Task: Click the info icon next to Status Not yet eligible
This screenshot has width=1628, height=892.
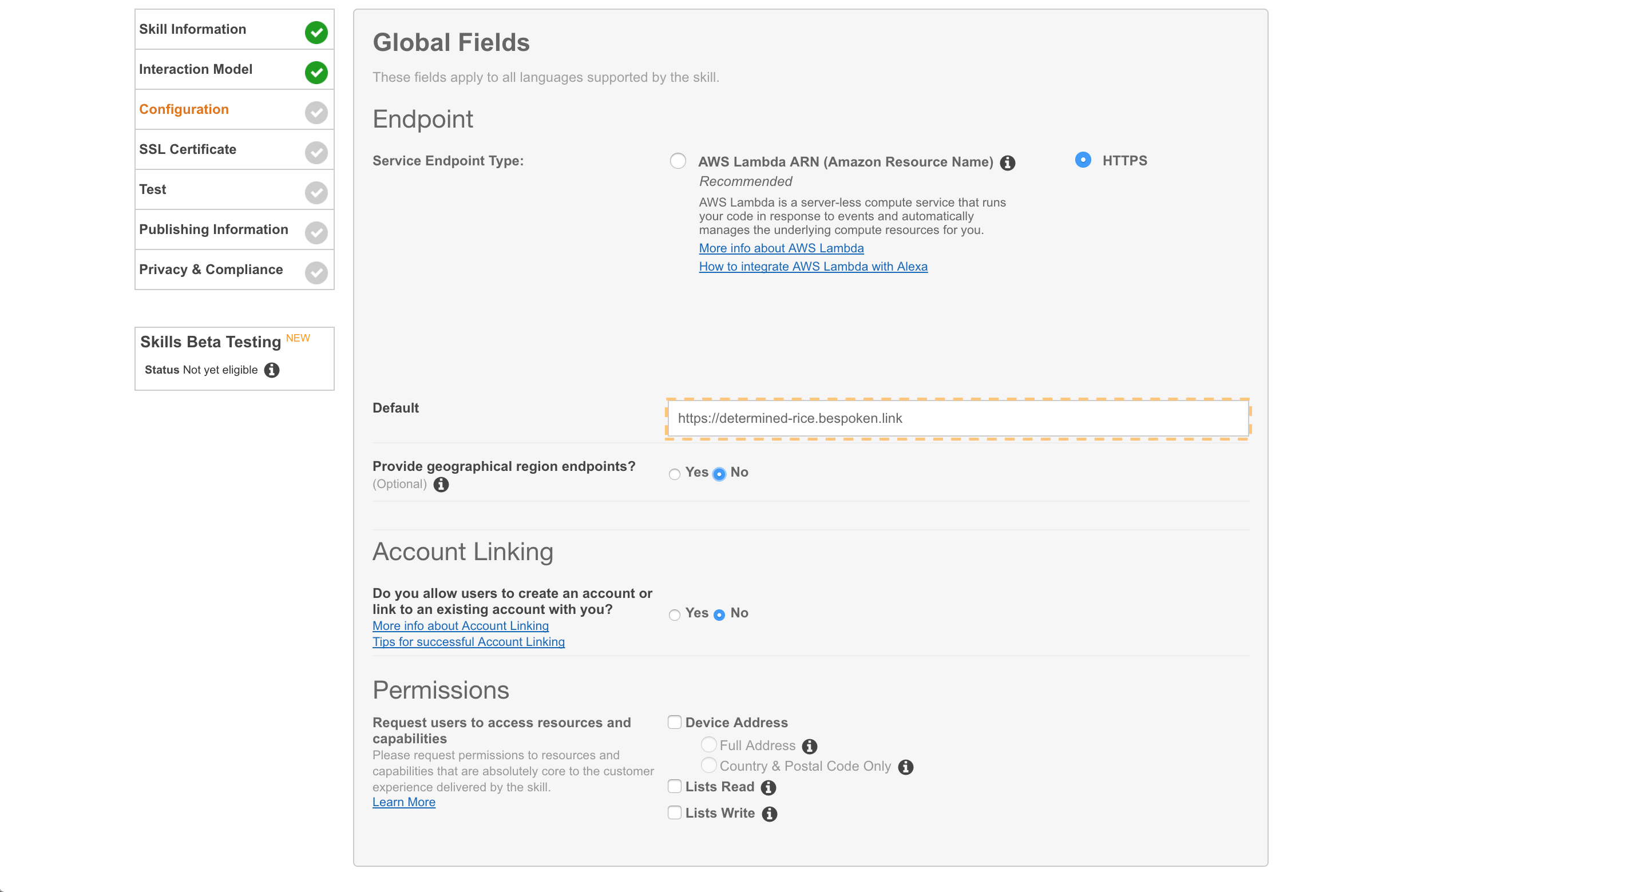Action: pyautogui.click(x=272, y=370)
